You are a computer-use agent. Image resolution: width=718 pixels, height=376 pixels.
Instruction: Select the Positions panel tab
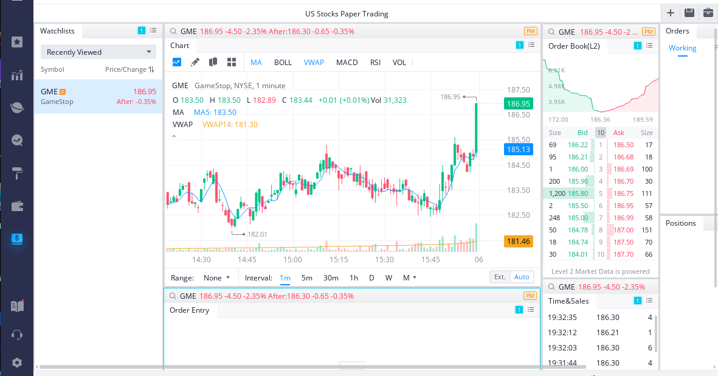680,223
